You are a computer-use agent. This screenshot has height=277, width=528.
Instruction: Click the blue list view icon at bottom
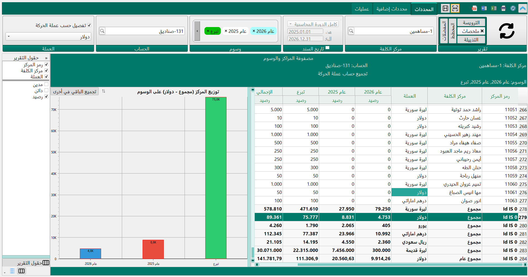[12, 271]
